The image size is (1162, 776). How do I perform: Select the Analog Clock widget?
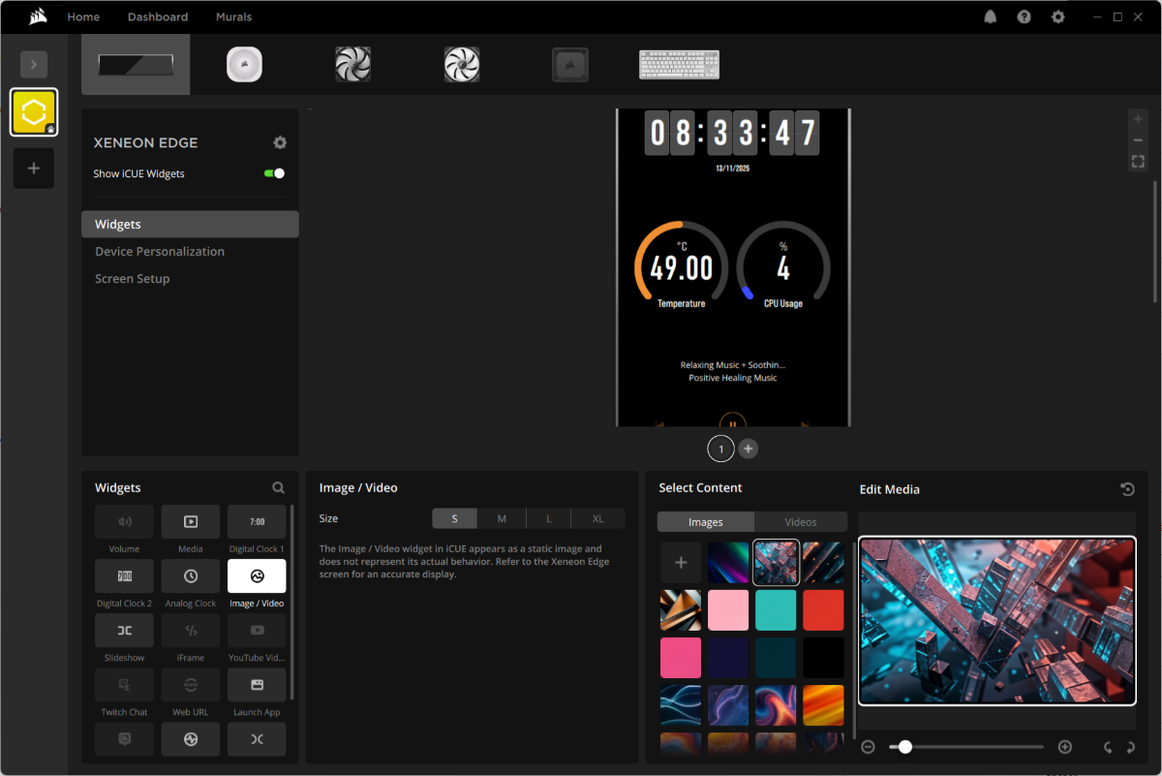click(191, 576)
